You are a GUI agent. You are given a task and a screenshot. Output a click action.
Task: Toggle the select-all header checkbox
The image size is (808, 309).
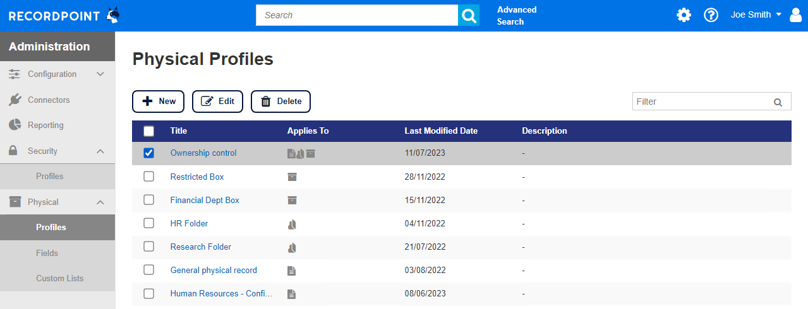[x=148, y=131]
